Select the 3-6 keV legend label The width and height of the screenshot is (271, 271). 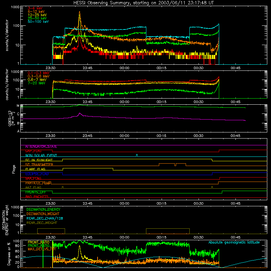click(x=35, y=8)
